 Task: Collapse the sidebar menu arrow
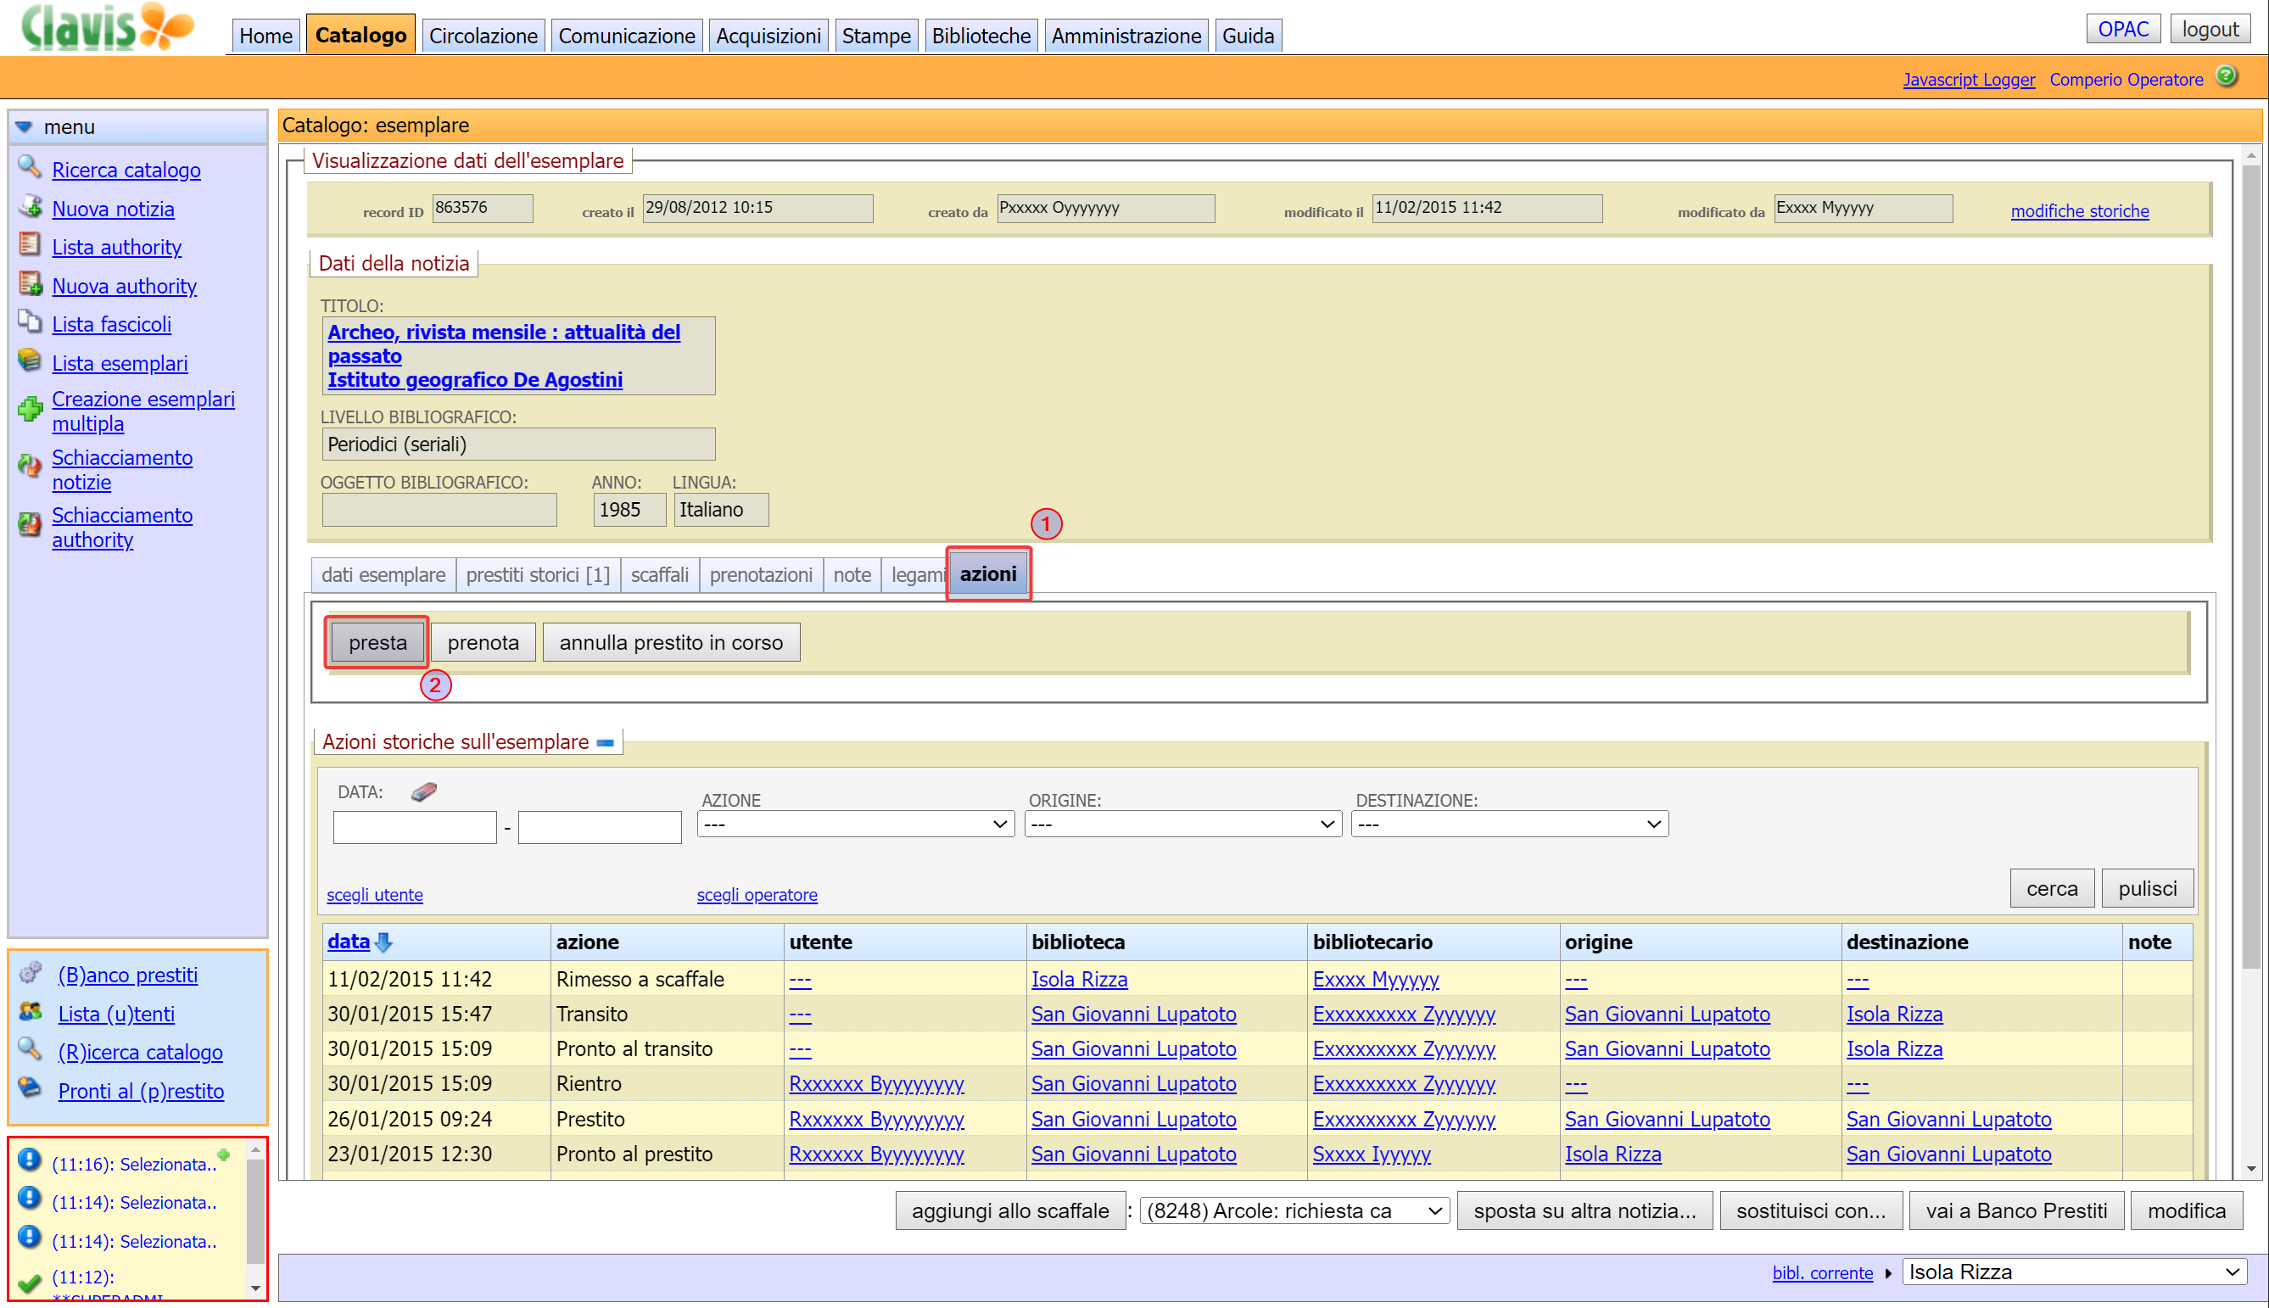coord(25,126)
